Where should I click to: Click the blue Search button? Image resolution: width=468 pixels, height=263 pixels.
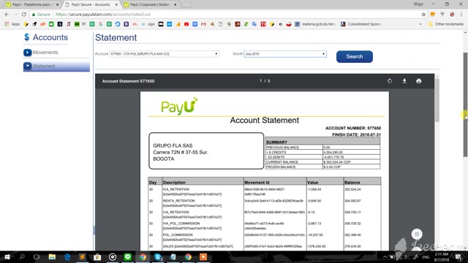pyautogui.click(x=354, y=57)
